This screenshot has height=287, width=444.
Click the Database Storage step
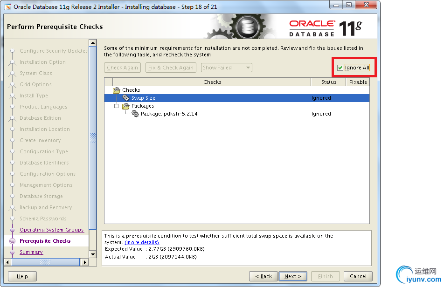(x=41, y=196)
